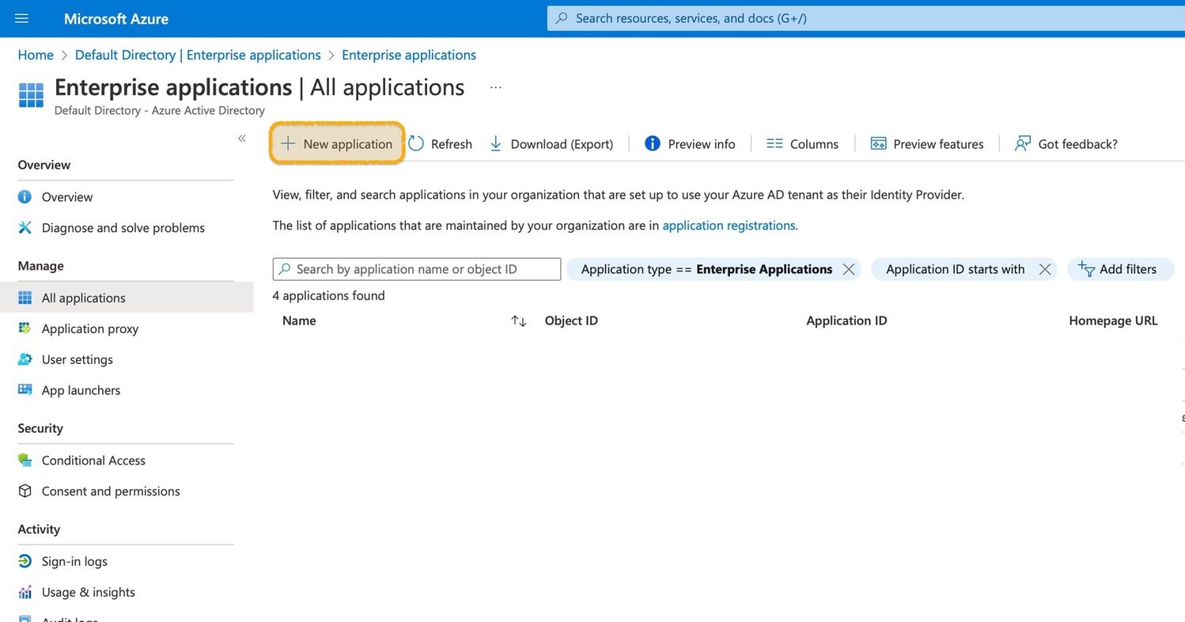Click the application name search field

(x=416, y=269)
